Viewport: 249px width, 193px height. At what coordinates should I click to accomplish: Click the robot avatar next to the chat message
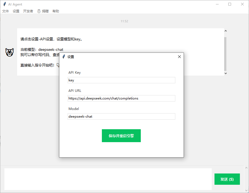9,52
